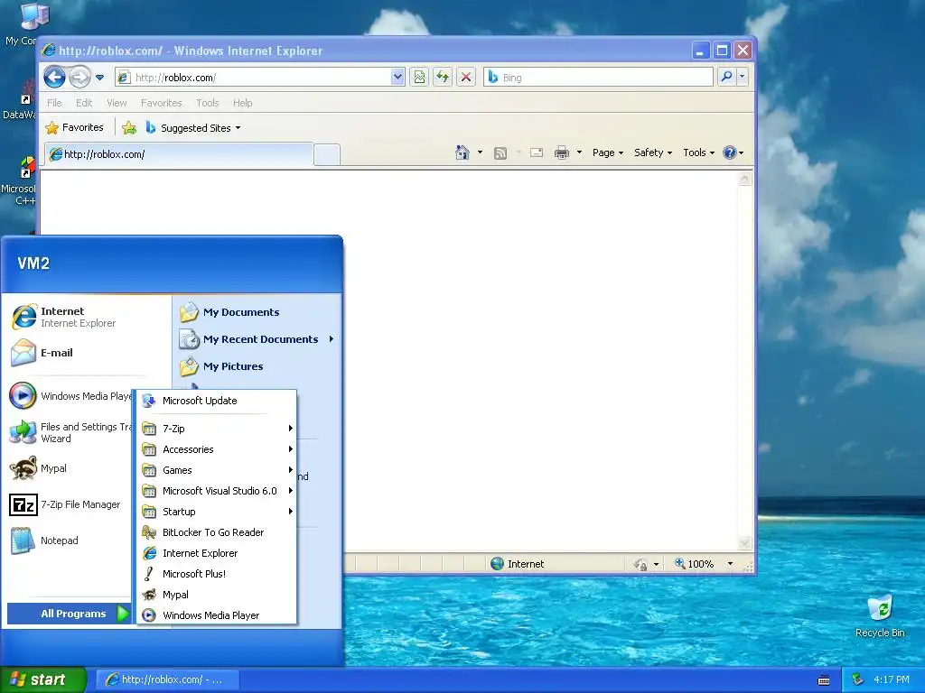925x693 pixels.
Task: Open the Help menu
Action: click(242, 103)
